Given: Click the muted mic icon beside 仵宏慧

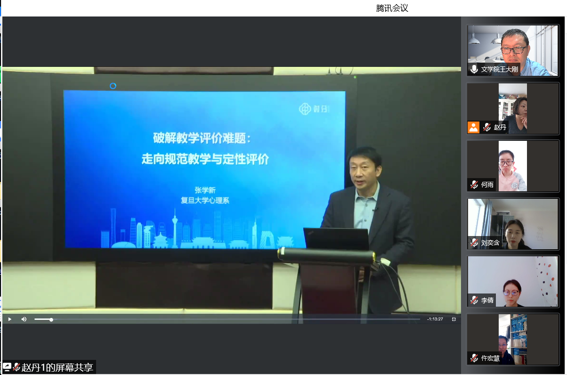Looking at the screenshot, I should tap(474, 358).
